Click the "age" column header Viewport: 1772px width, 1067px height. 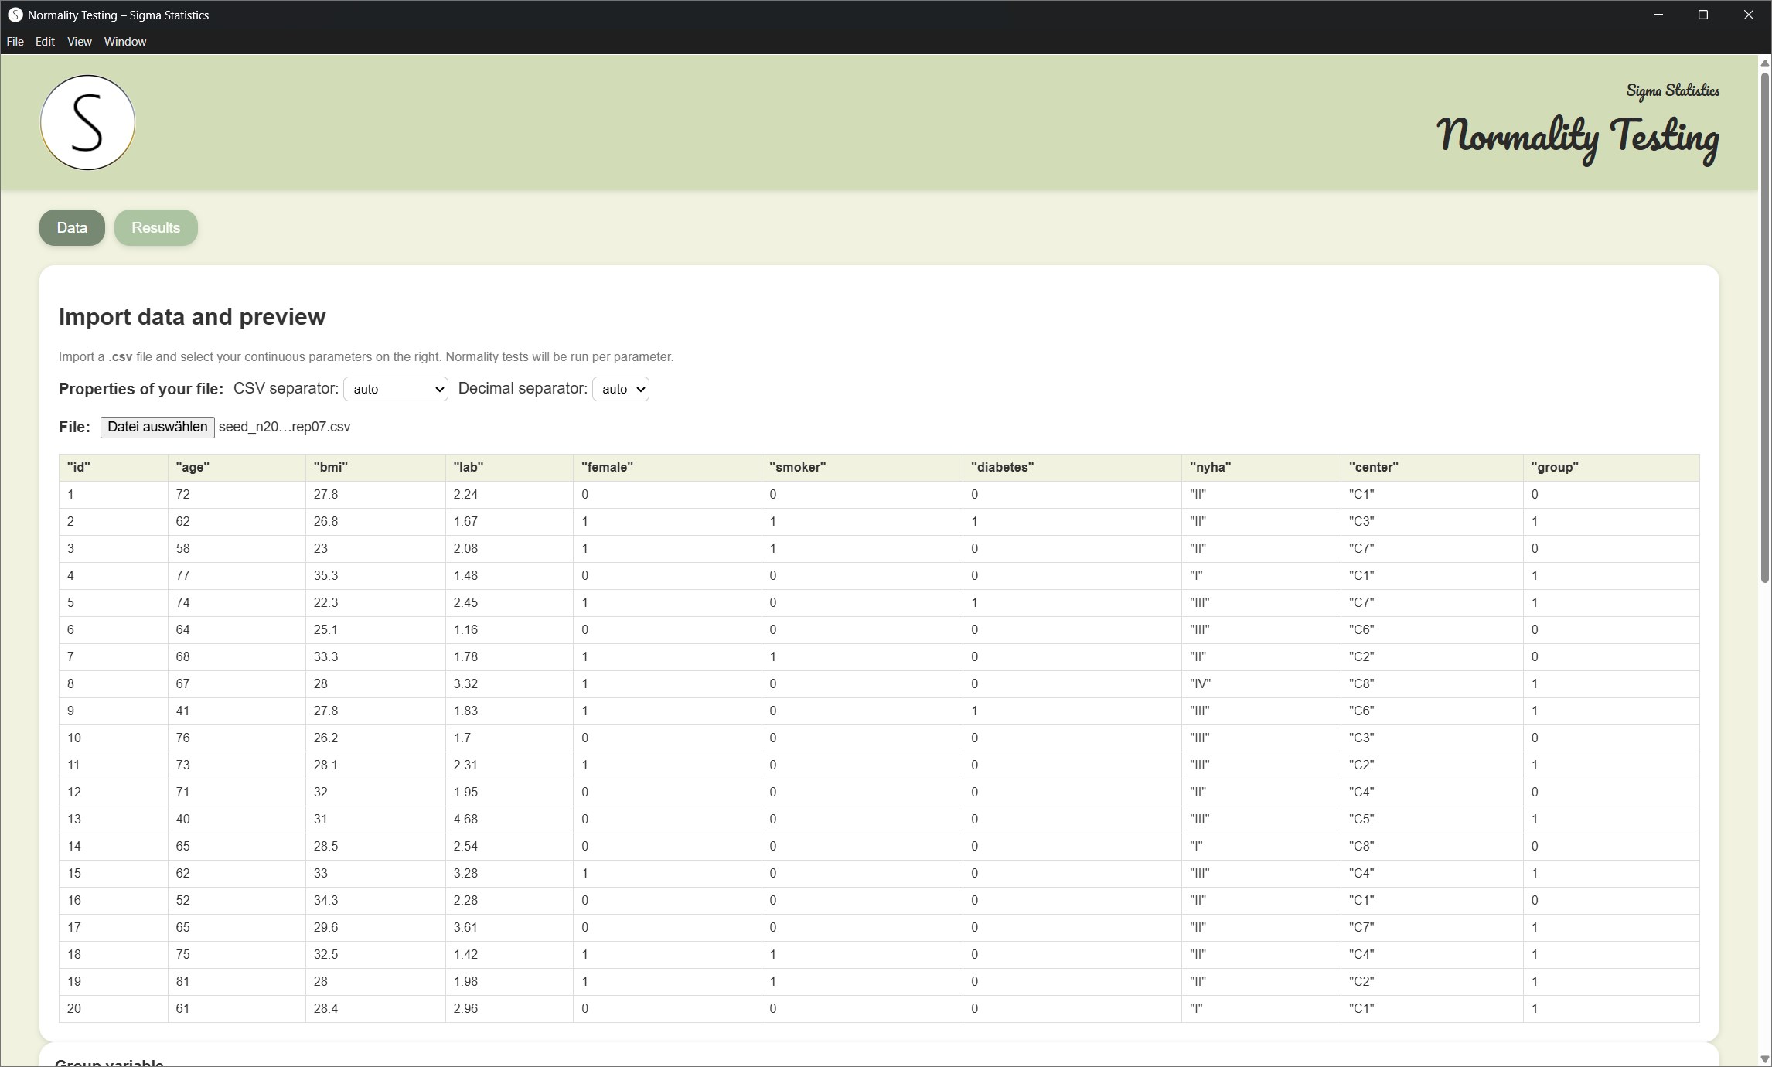point(237,468)
